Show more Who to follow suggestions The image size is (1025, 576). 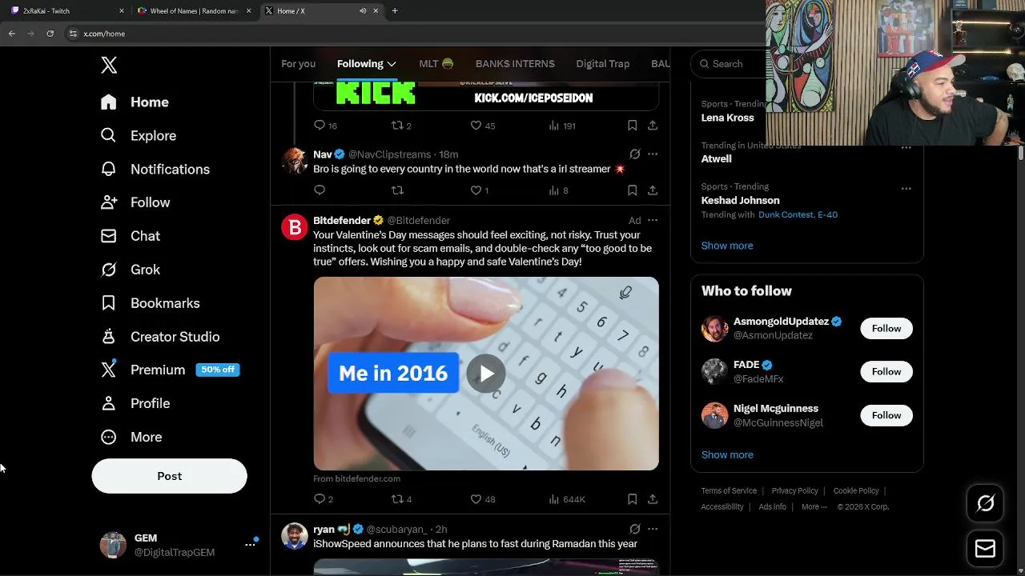click(727, 455)
